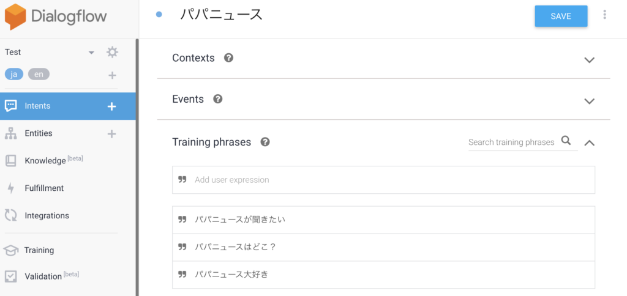Open the three-dot more options menu
The height and width of the screenshot is (296, 627).
coord(604,15)
